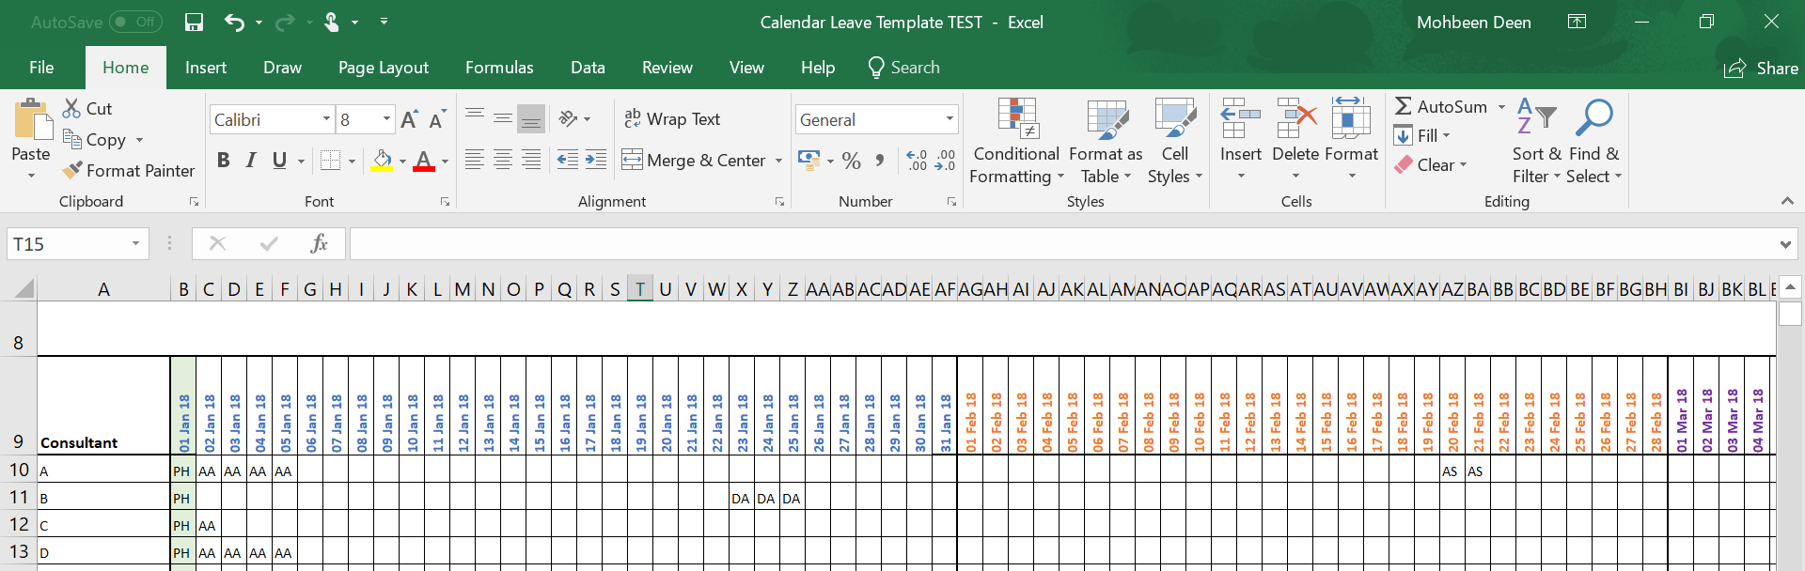
Task: Click the Increase Font Size icon
Action: click(409, 119)
